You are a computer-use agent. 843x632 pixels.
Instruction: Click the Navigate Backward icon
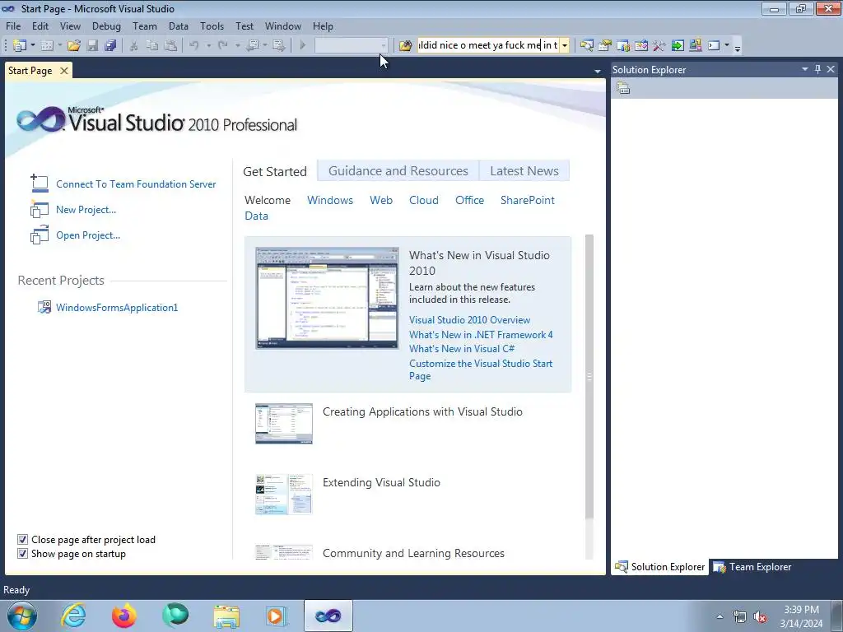(253, 46)
